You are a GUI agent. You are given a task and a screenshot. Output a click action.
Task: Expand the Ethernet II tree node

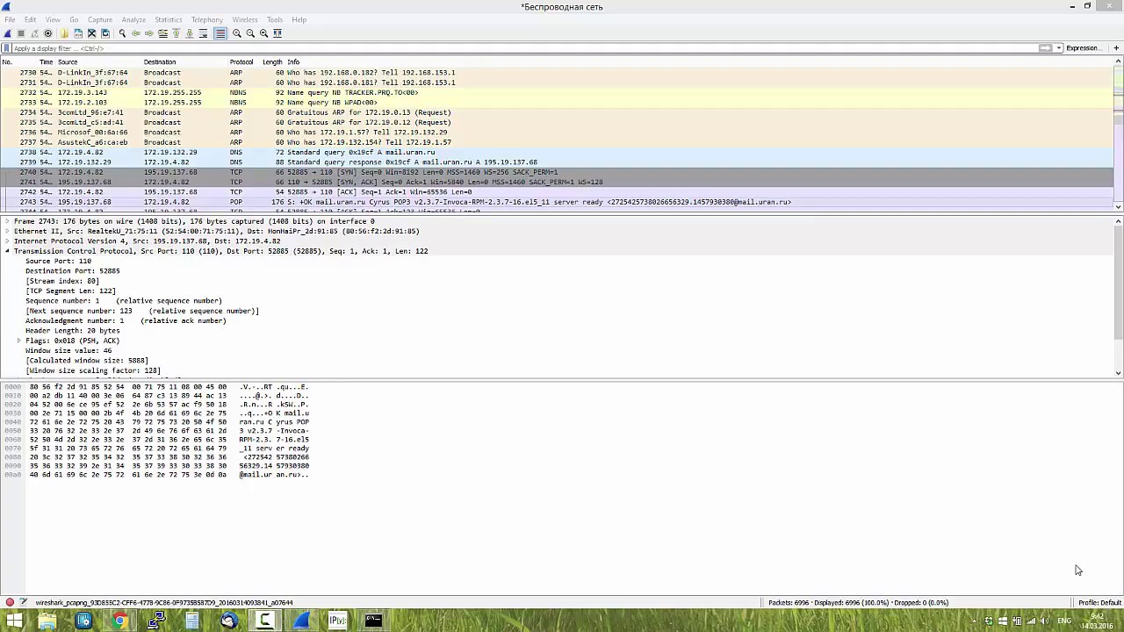coord(7,232)
